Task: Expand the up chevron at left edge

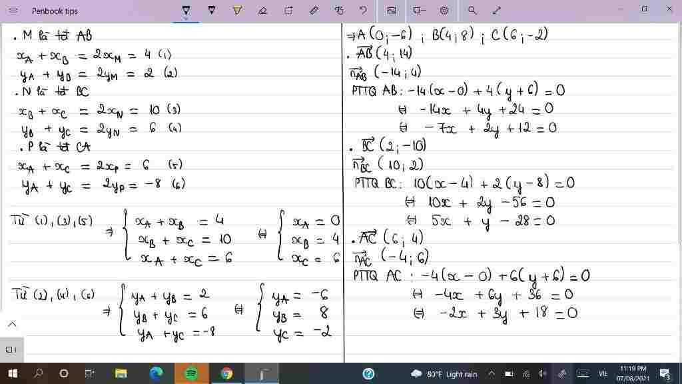Action: tap(12, 324)
